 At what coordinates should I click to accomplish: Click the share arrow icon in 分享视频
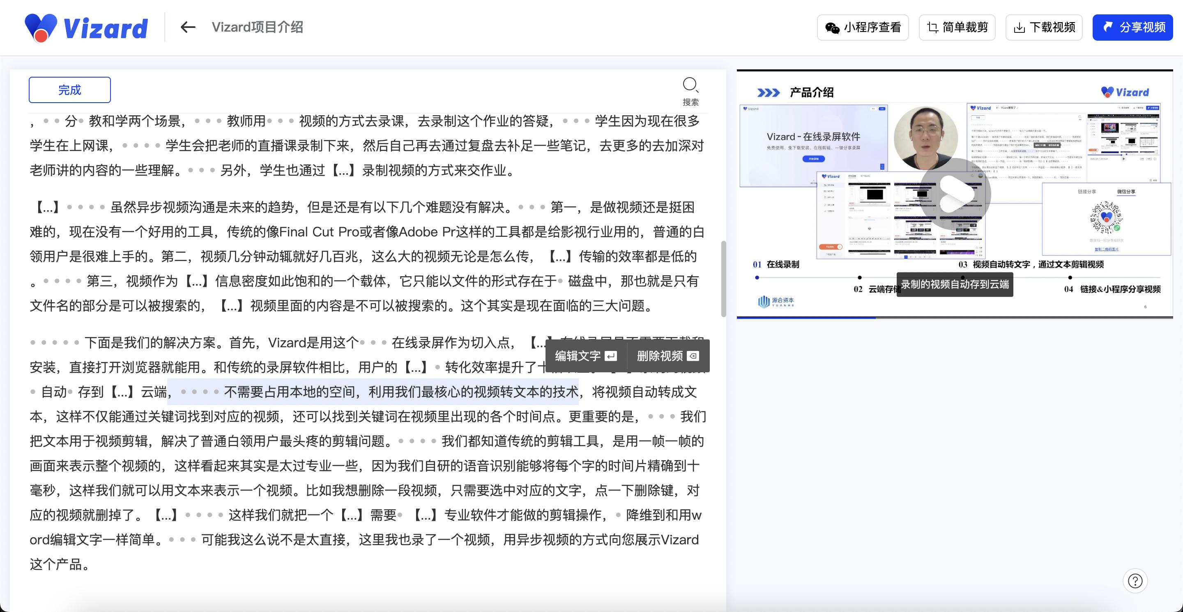coord(1108,27)
